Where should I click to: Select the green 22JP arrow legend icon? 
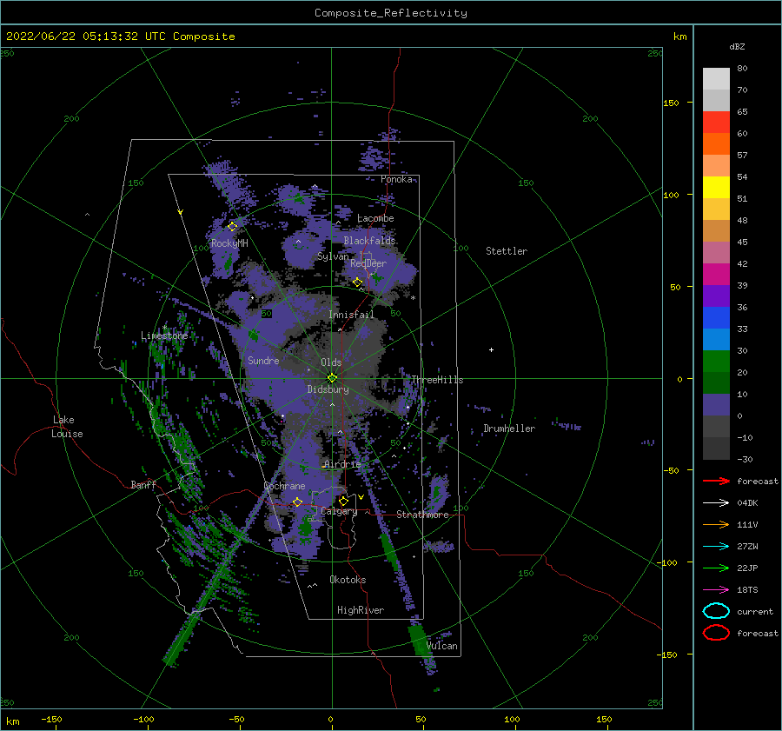(716, 568)
